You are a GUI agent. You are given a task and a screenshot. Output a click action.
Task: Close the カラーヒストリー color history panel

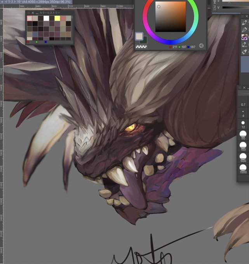click(33, 13)
